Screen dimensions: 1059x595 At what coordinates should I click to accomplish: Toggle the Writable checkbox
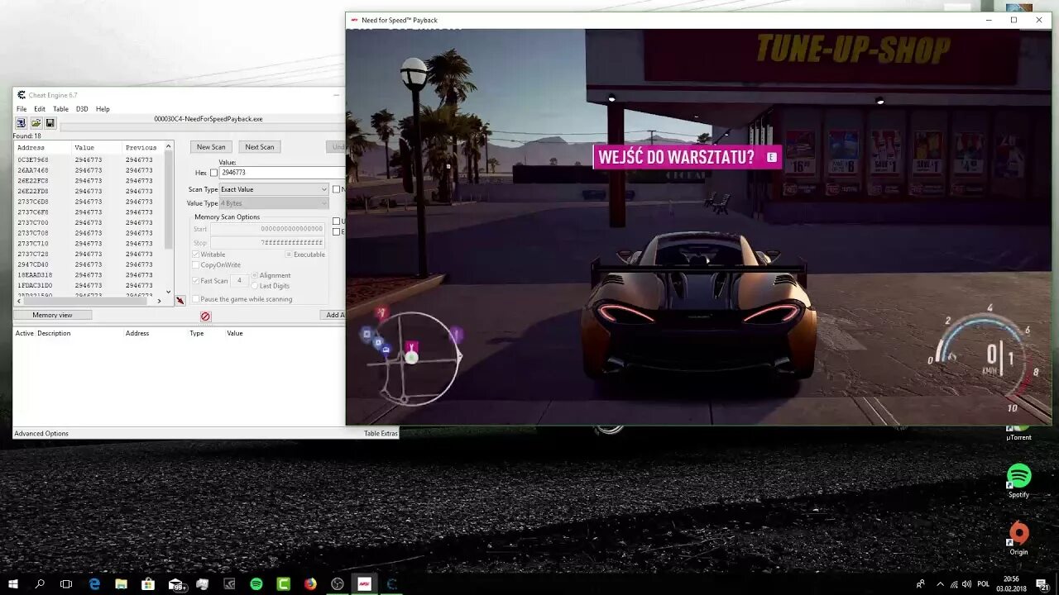[196, 255]
